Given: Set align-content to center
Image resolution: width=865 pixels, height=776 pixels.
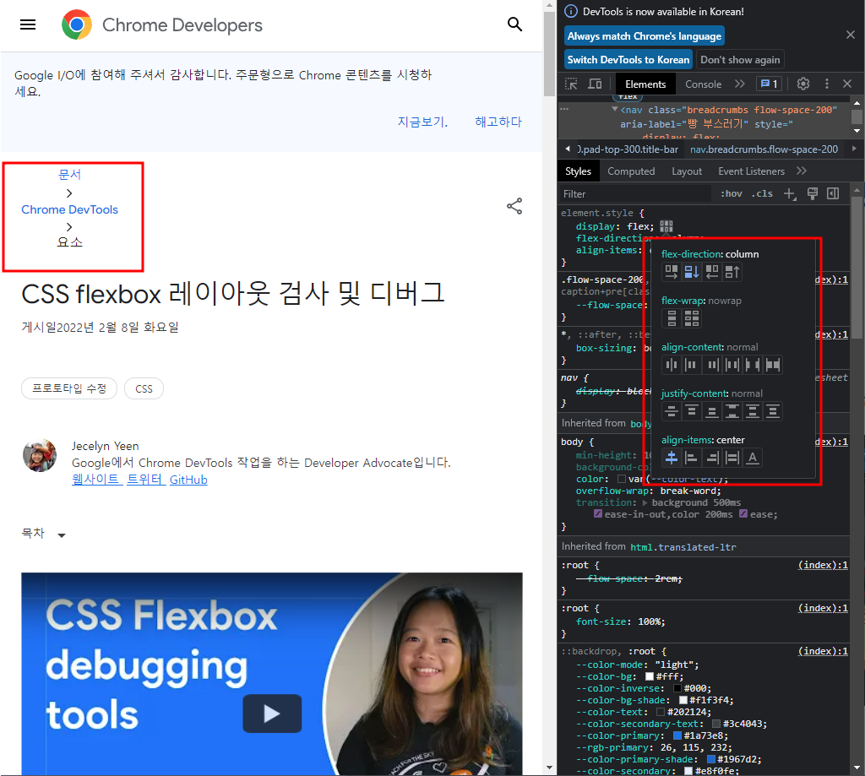Looking at the screenshot, I should (x=672, y=365).
